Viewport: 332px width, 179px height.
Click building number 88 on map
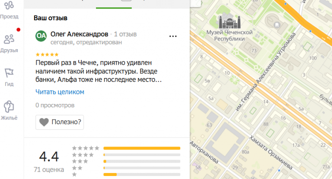click(x=266, y=124)
